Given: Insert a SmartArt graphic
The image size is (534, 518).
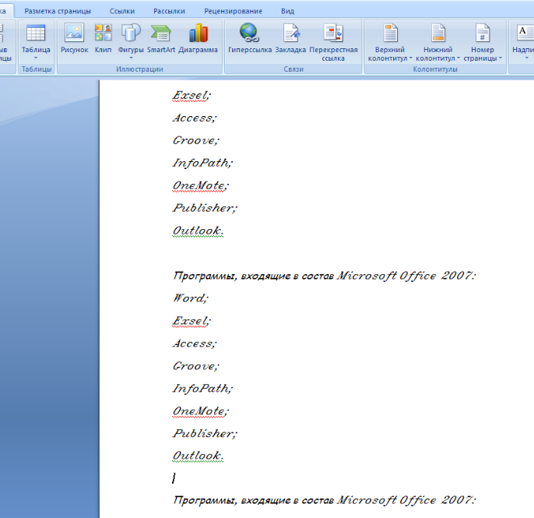Looking at the screenshot, I should 161,39.
